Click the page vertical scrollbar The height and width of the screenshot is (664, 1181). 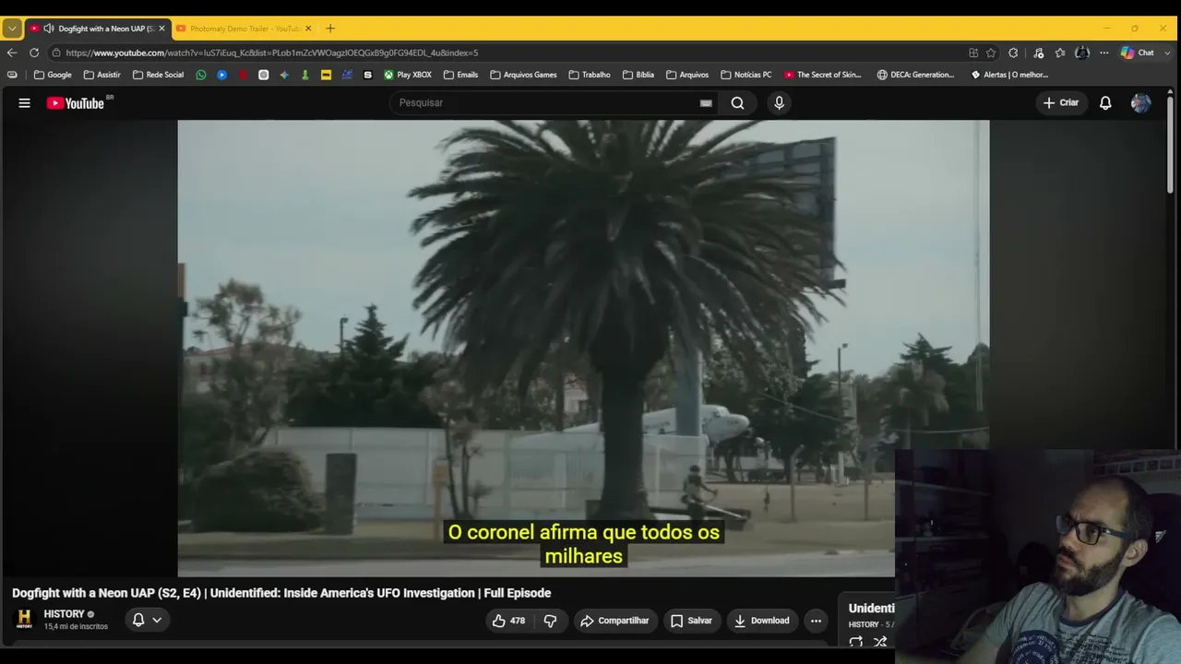tap(1171, 143)
